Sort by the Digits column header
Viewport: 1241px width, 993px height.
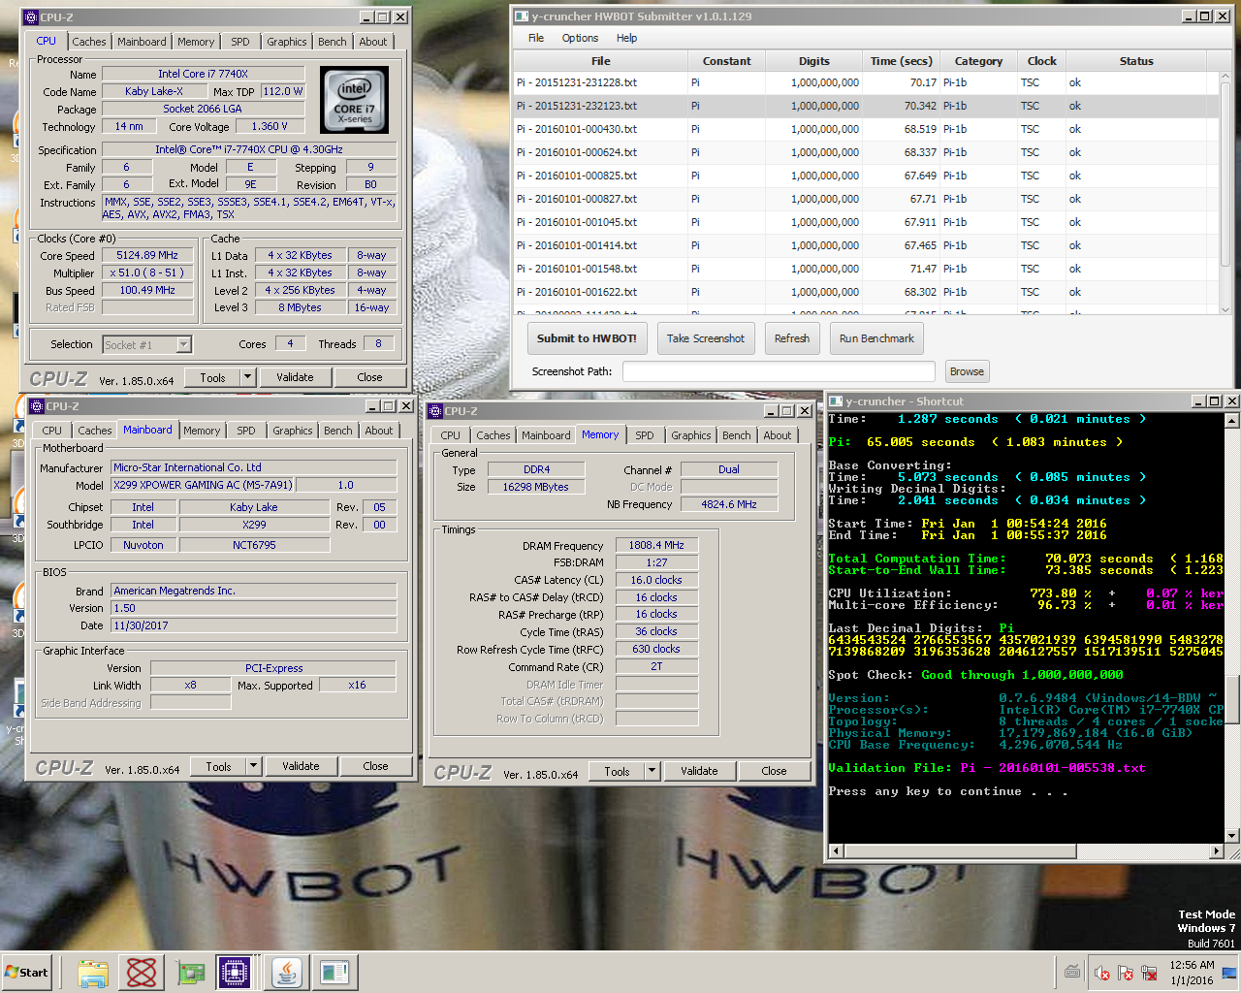click(814, 61)
